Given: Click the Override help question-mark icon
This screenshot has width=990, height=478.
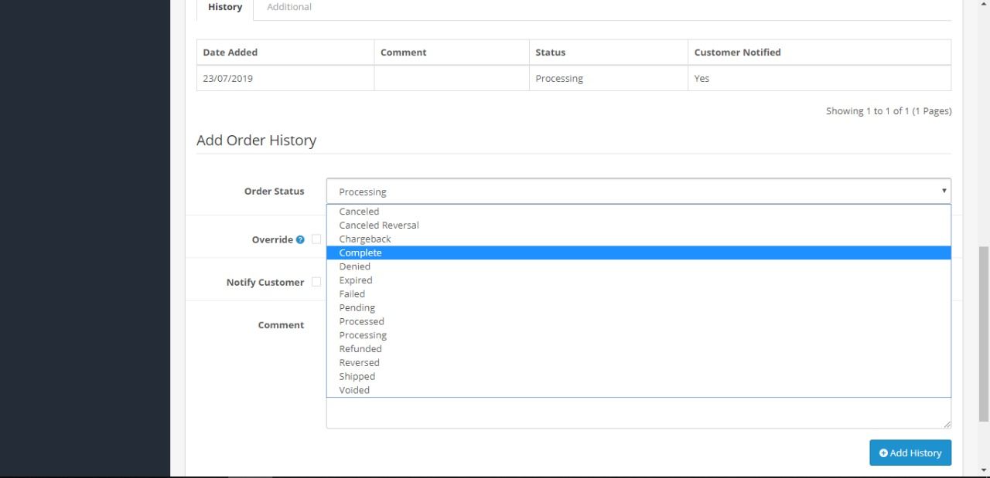Looking at the screenshot, I should [x=300, y=240].
